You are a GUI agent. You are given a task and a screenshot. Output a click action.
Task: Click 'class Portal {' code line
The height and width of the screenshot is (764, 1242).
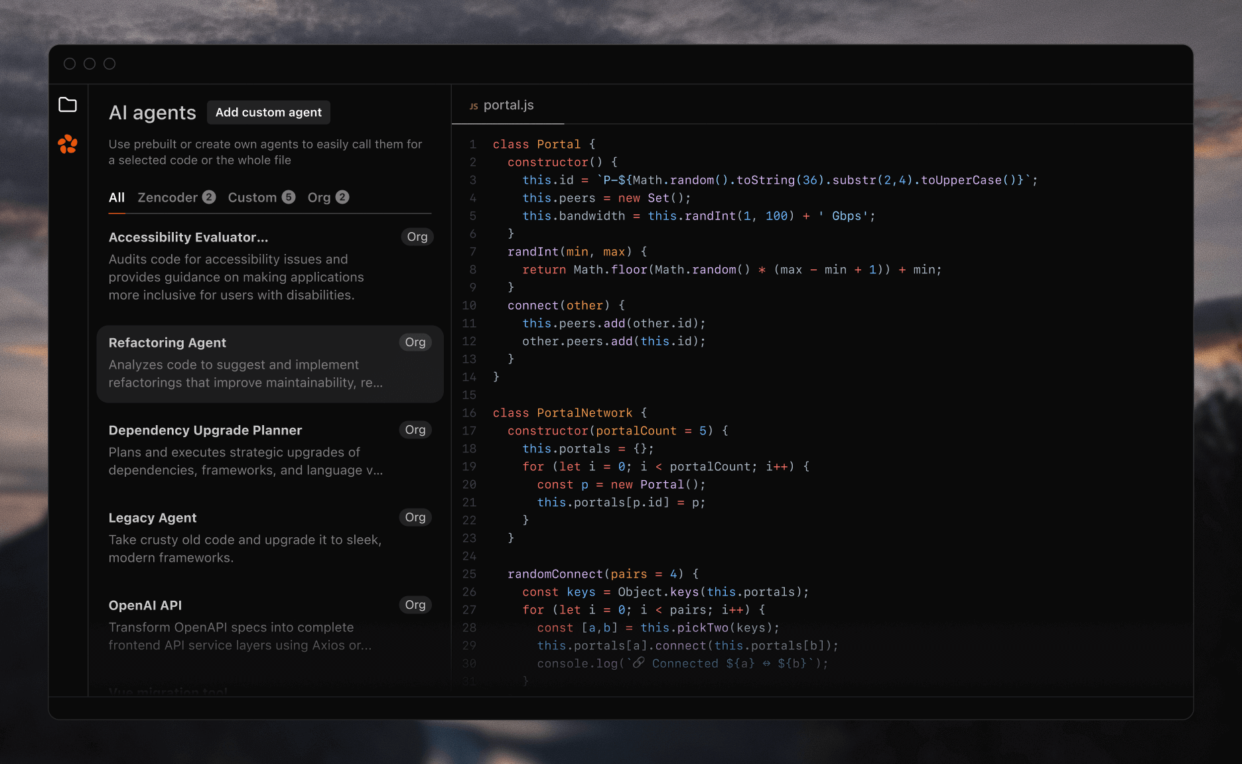[x=544, y=145]
